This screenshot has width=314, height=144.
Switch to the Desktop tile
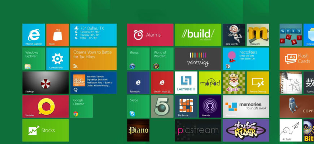[x=45, y=82]
